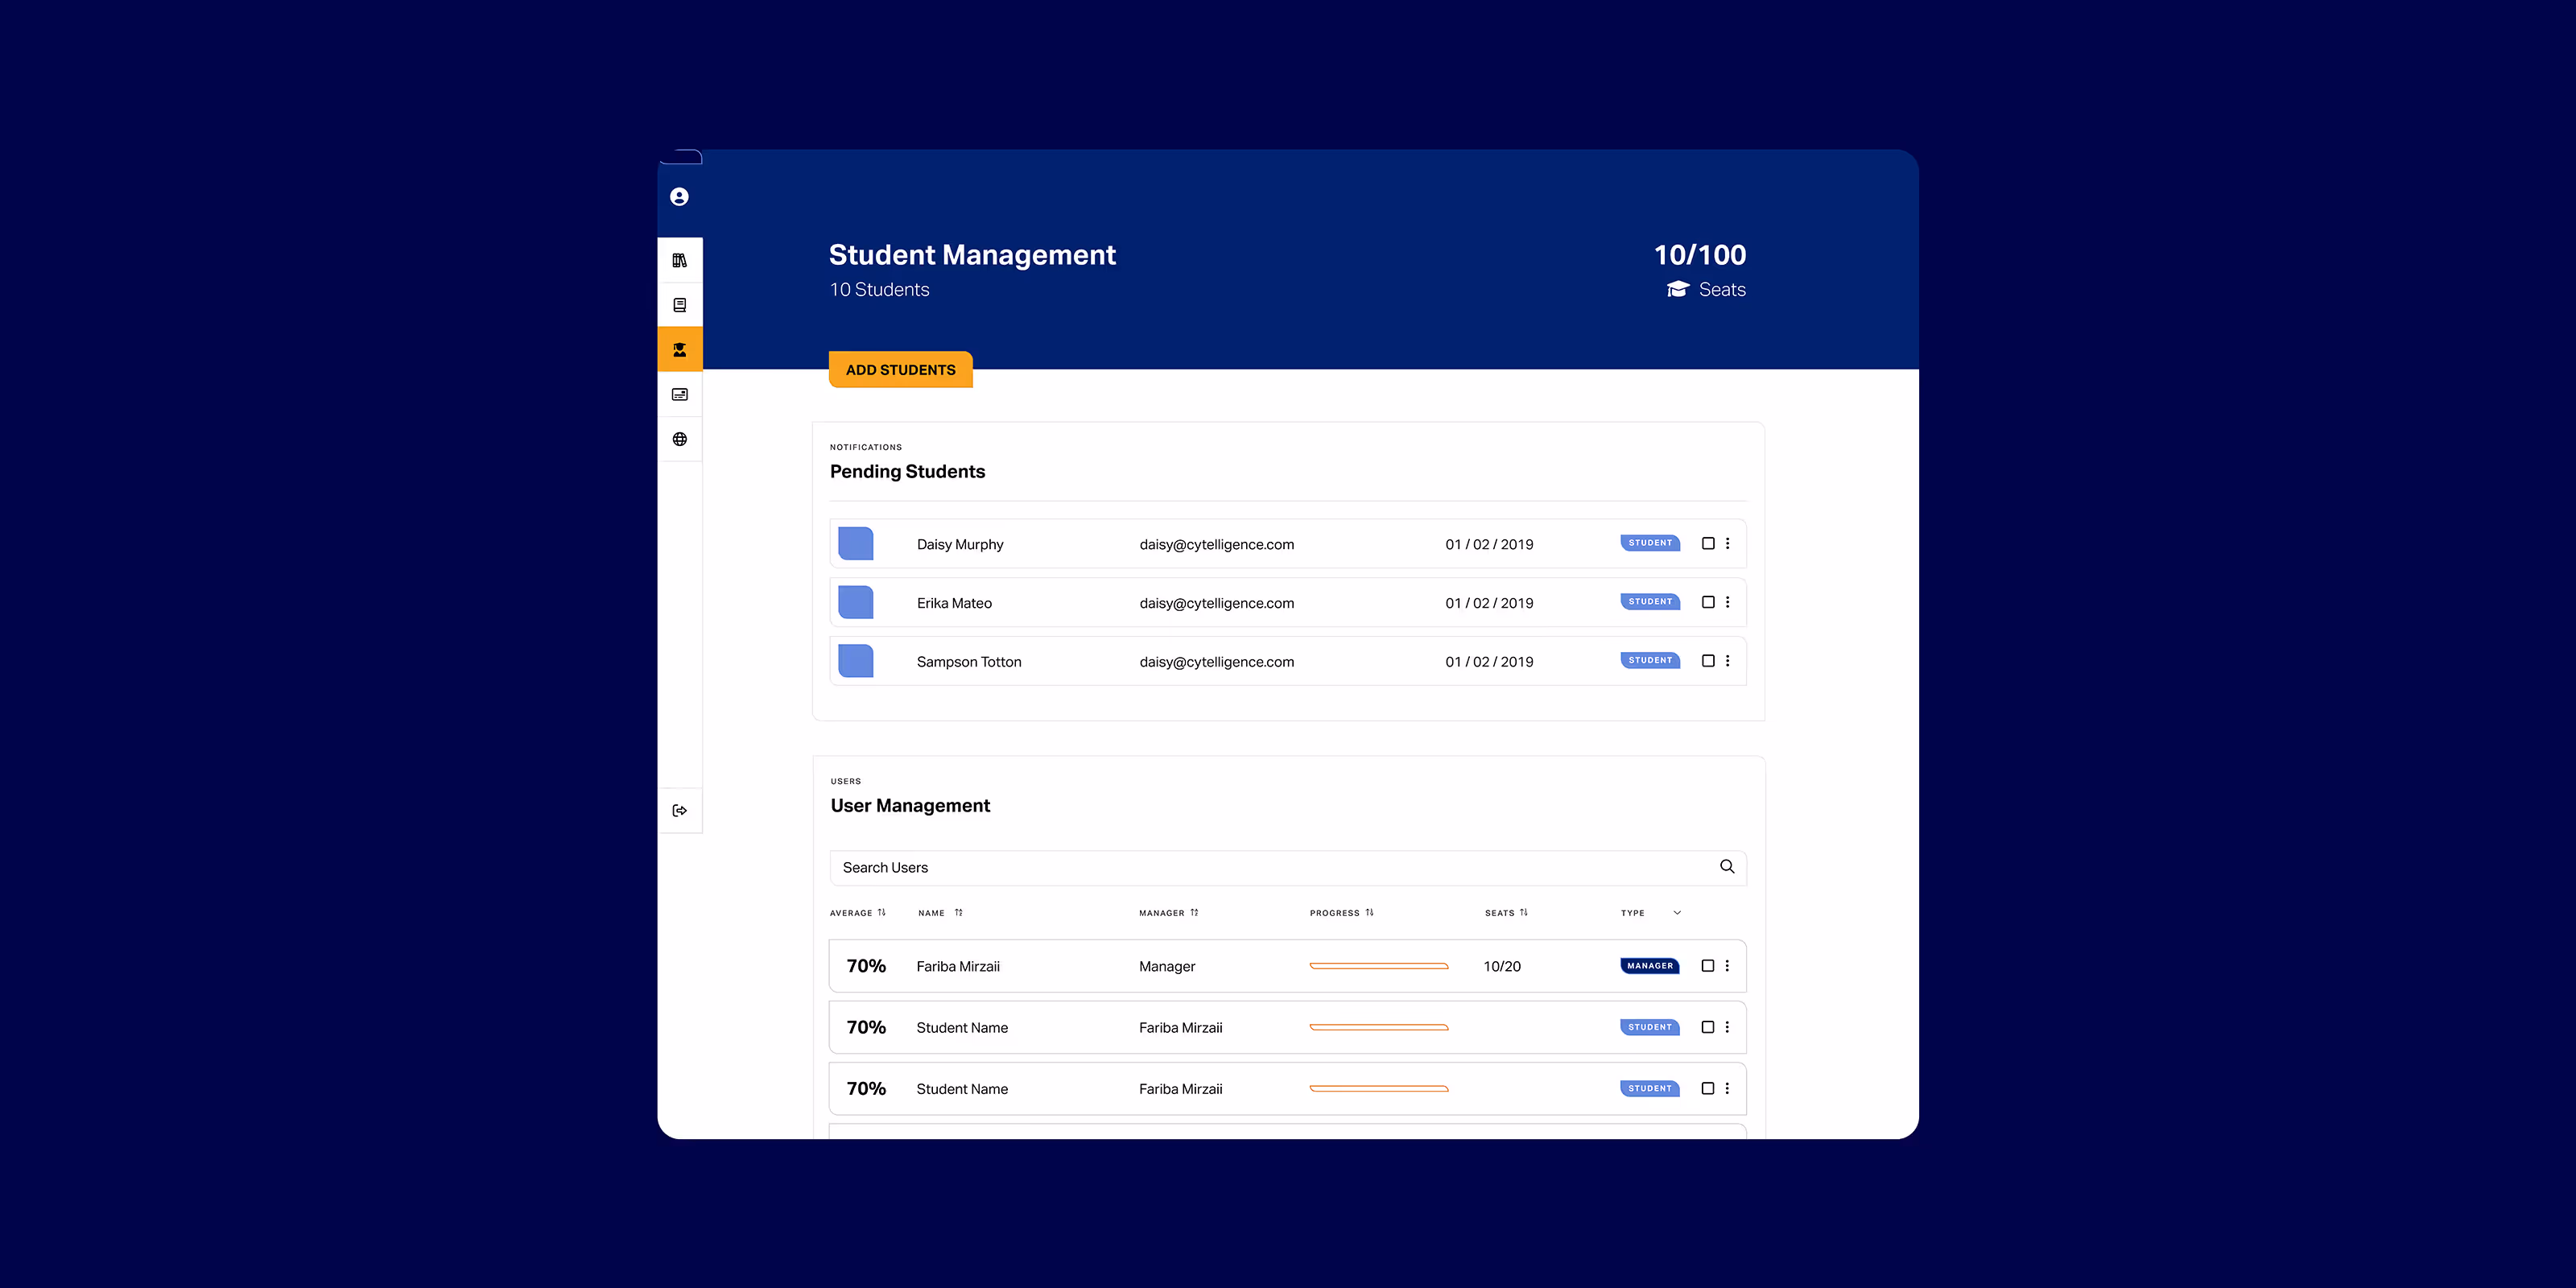2576x1288 pixels.
Task: Open the user profile avatar icon
Action: click(679, 197)
